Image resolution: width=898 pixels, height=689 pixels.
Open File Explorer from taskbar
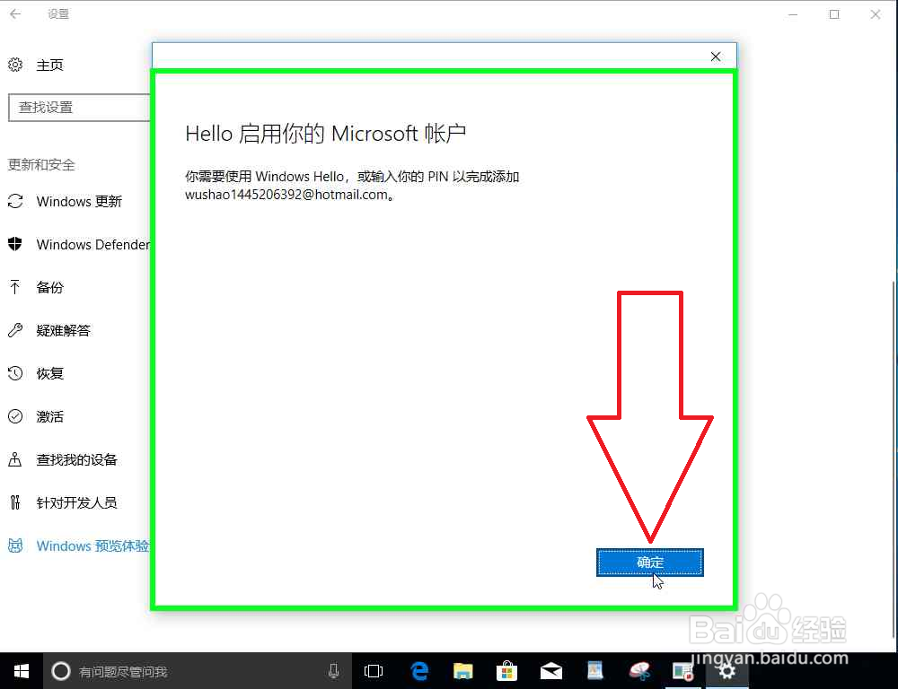[463, 671]
